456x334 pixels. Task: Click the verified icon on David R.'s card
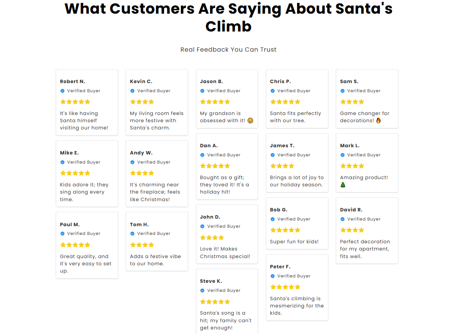(x=342, y=219)
